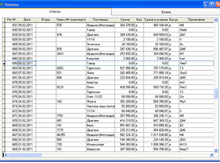Click note cell Пет2

(196, 87)
